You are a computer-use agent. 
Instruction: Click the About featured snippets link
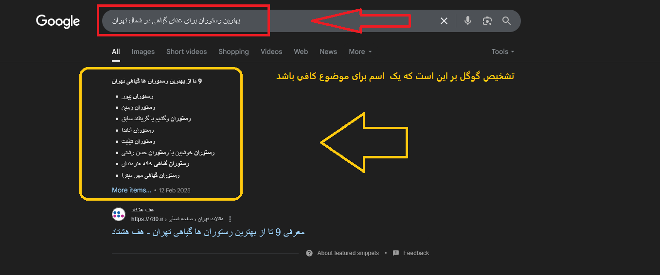click(x=348, y=253)
